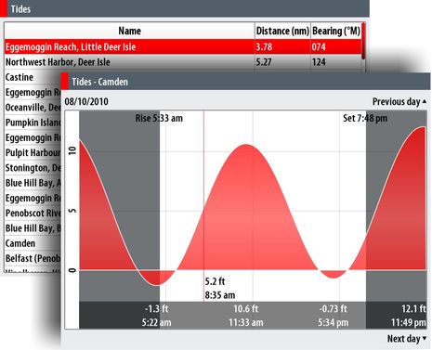The height and width of the screenshot is (350, 432).
Task: Open the Pulpit Harbour tide station
Action: (x=33, y=152)
